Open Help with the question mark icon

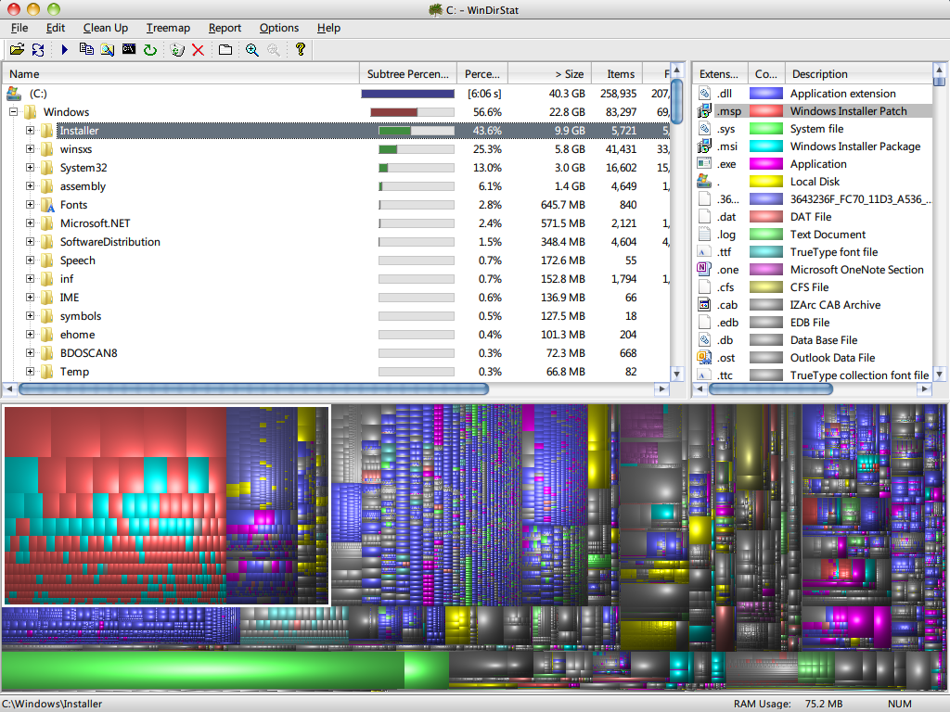click(x=301, y=50)
